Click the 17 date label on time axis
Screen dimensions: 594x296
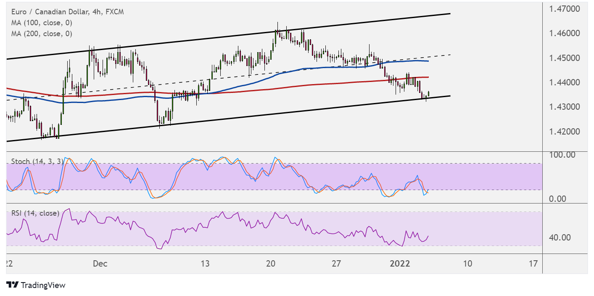533,264
